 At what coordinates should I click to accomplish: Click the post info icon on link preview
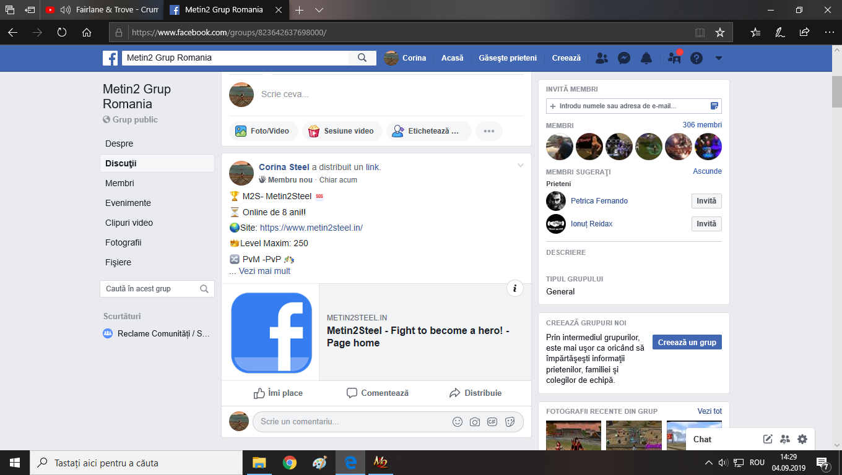(515, 288)
